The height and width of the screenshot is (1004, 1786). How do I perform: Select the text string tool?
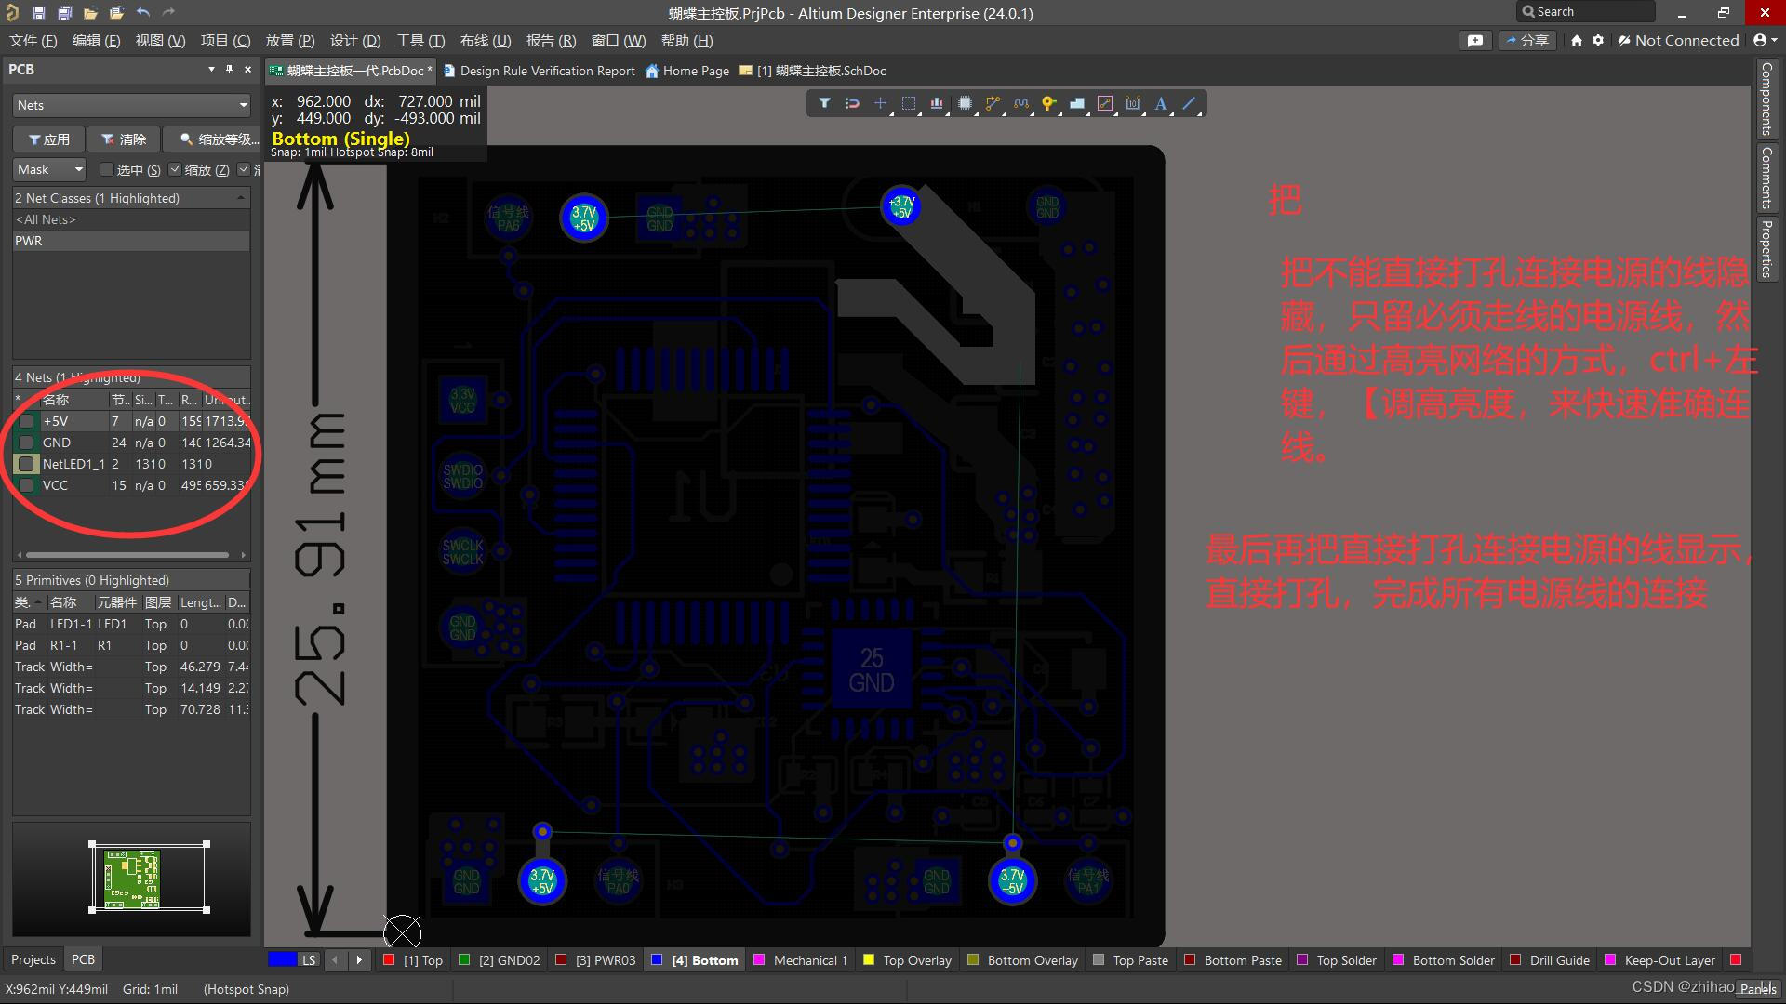click(x=1160, y=103)
